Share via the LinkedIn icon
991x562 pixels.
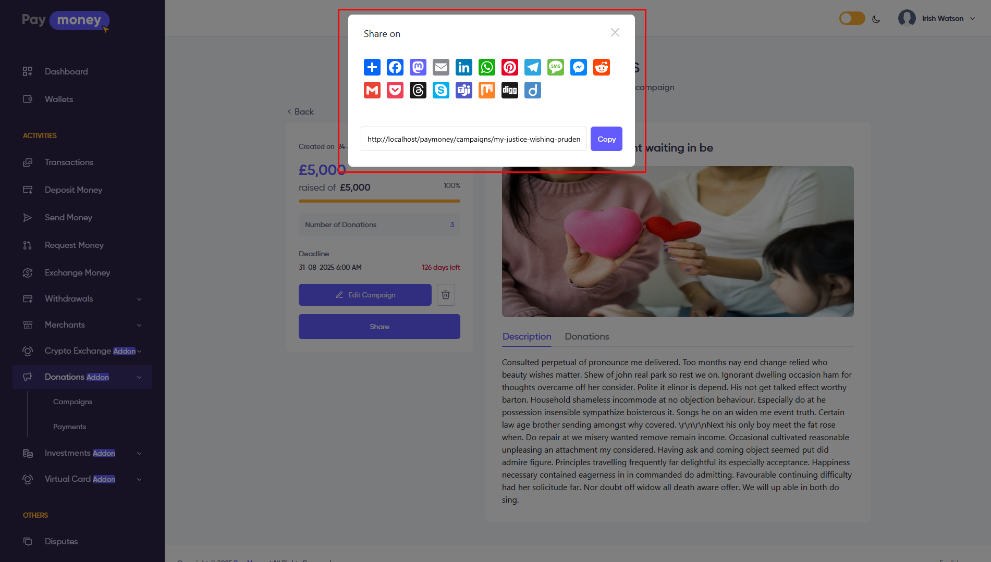[x=463, y=67]
